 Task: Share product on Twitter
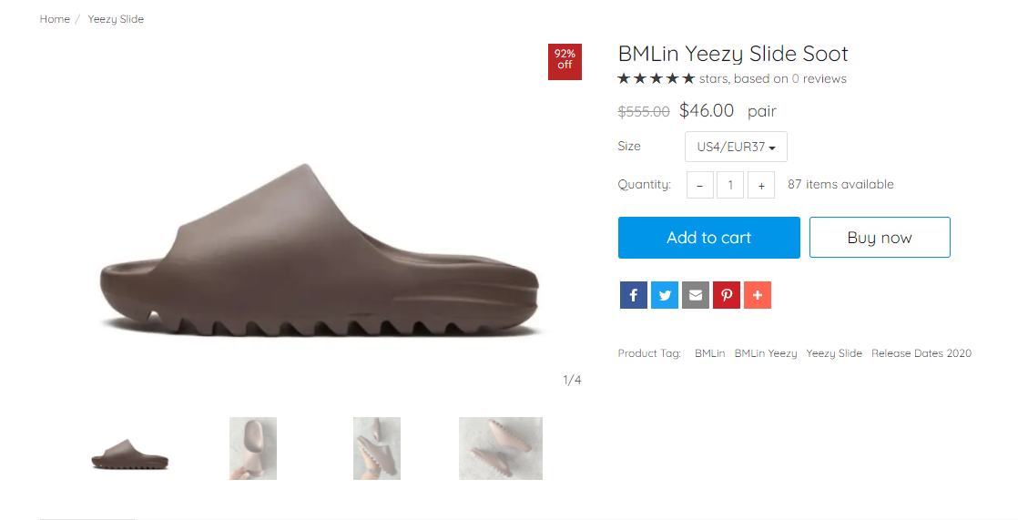[x=664, y=295]
